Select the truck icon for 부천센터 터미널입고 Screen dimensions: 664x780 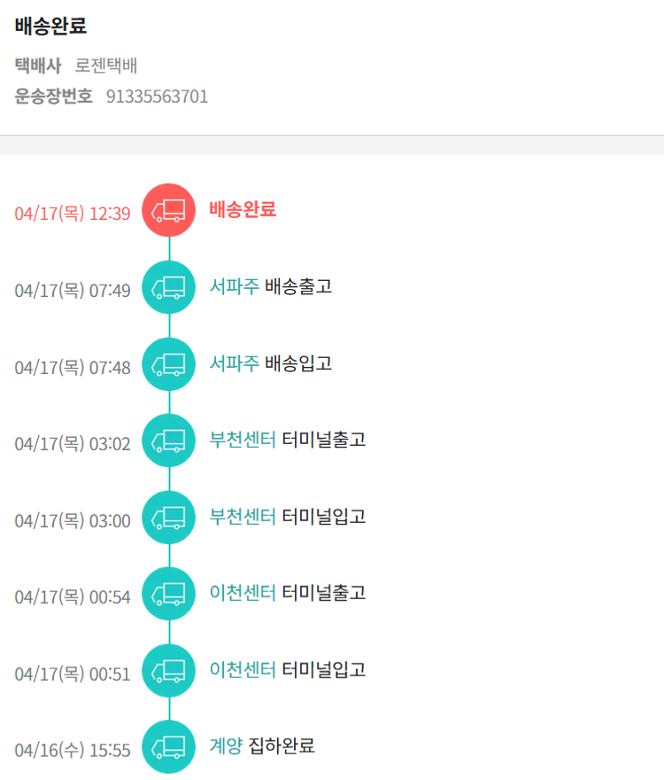(x=168, y=517)
